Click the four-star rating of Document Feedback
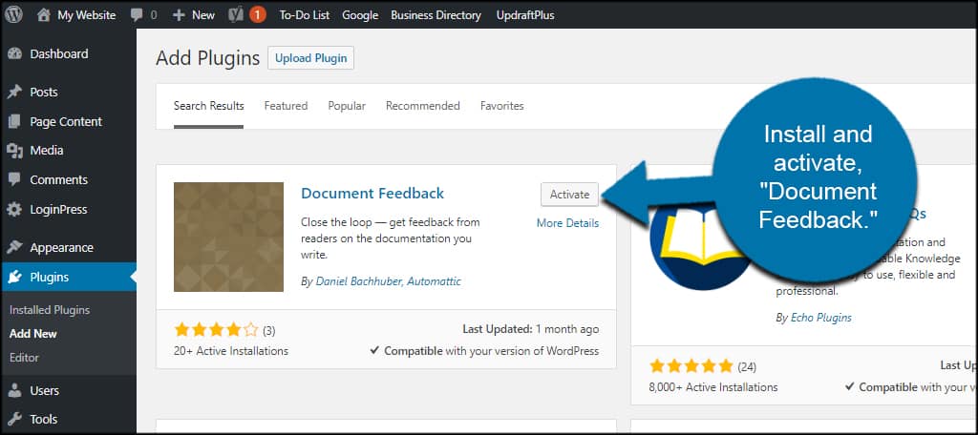The height and width of the screenshot is (435, 978). tap(216, 330)
